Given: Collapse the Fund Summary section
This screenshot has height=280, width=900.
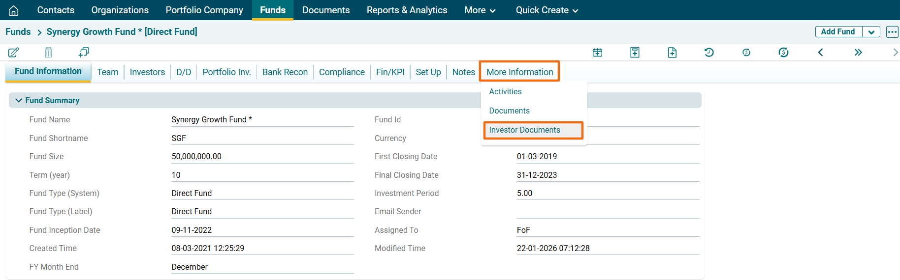Looking at the screenshot, I should 19,100.
